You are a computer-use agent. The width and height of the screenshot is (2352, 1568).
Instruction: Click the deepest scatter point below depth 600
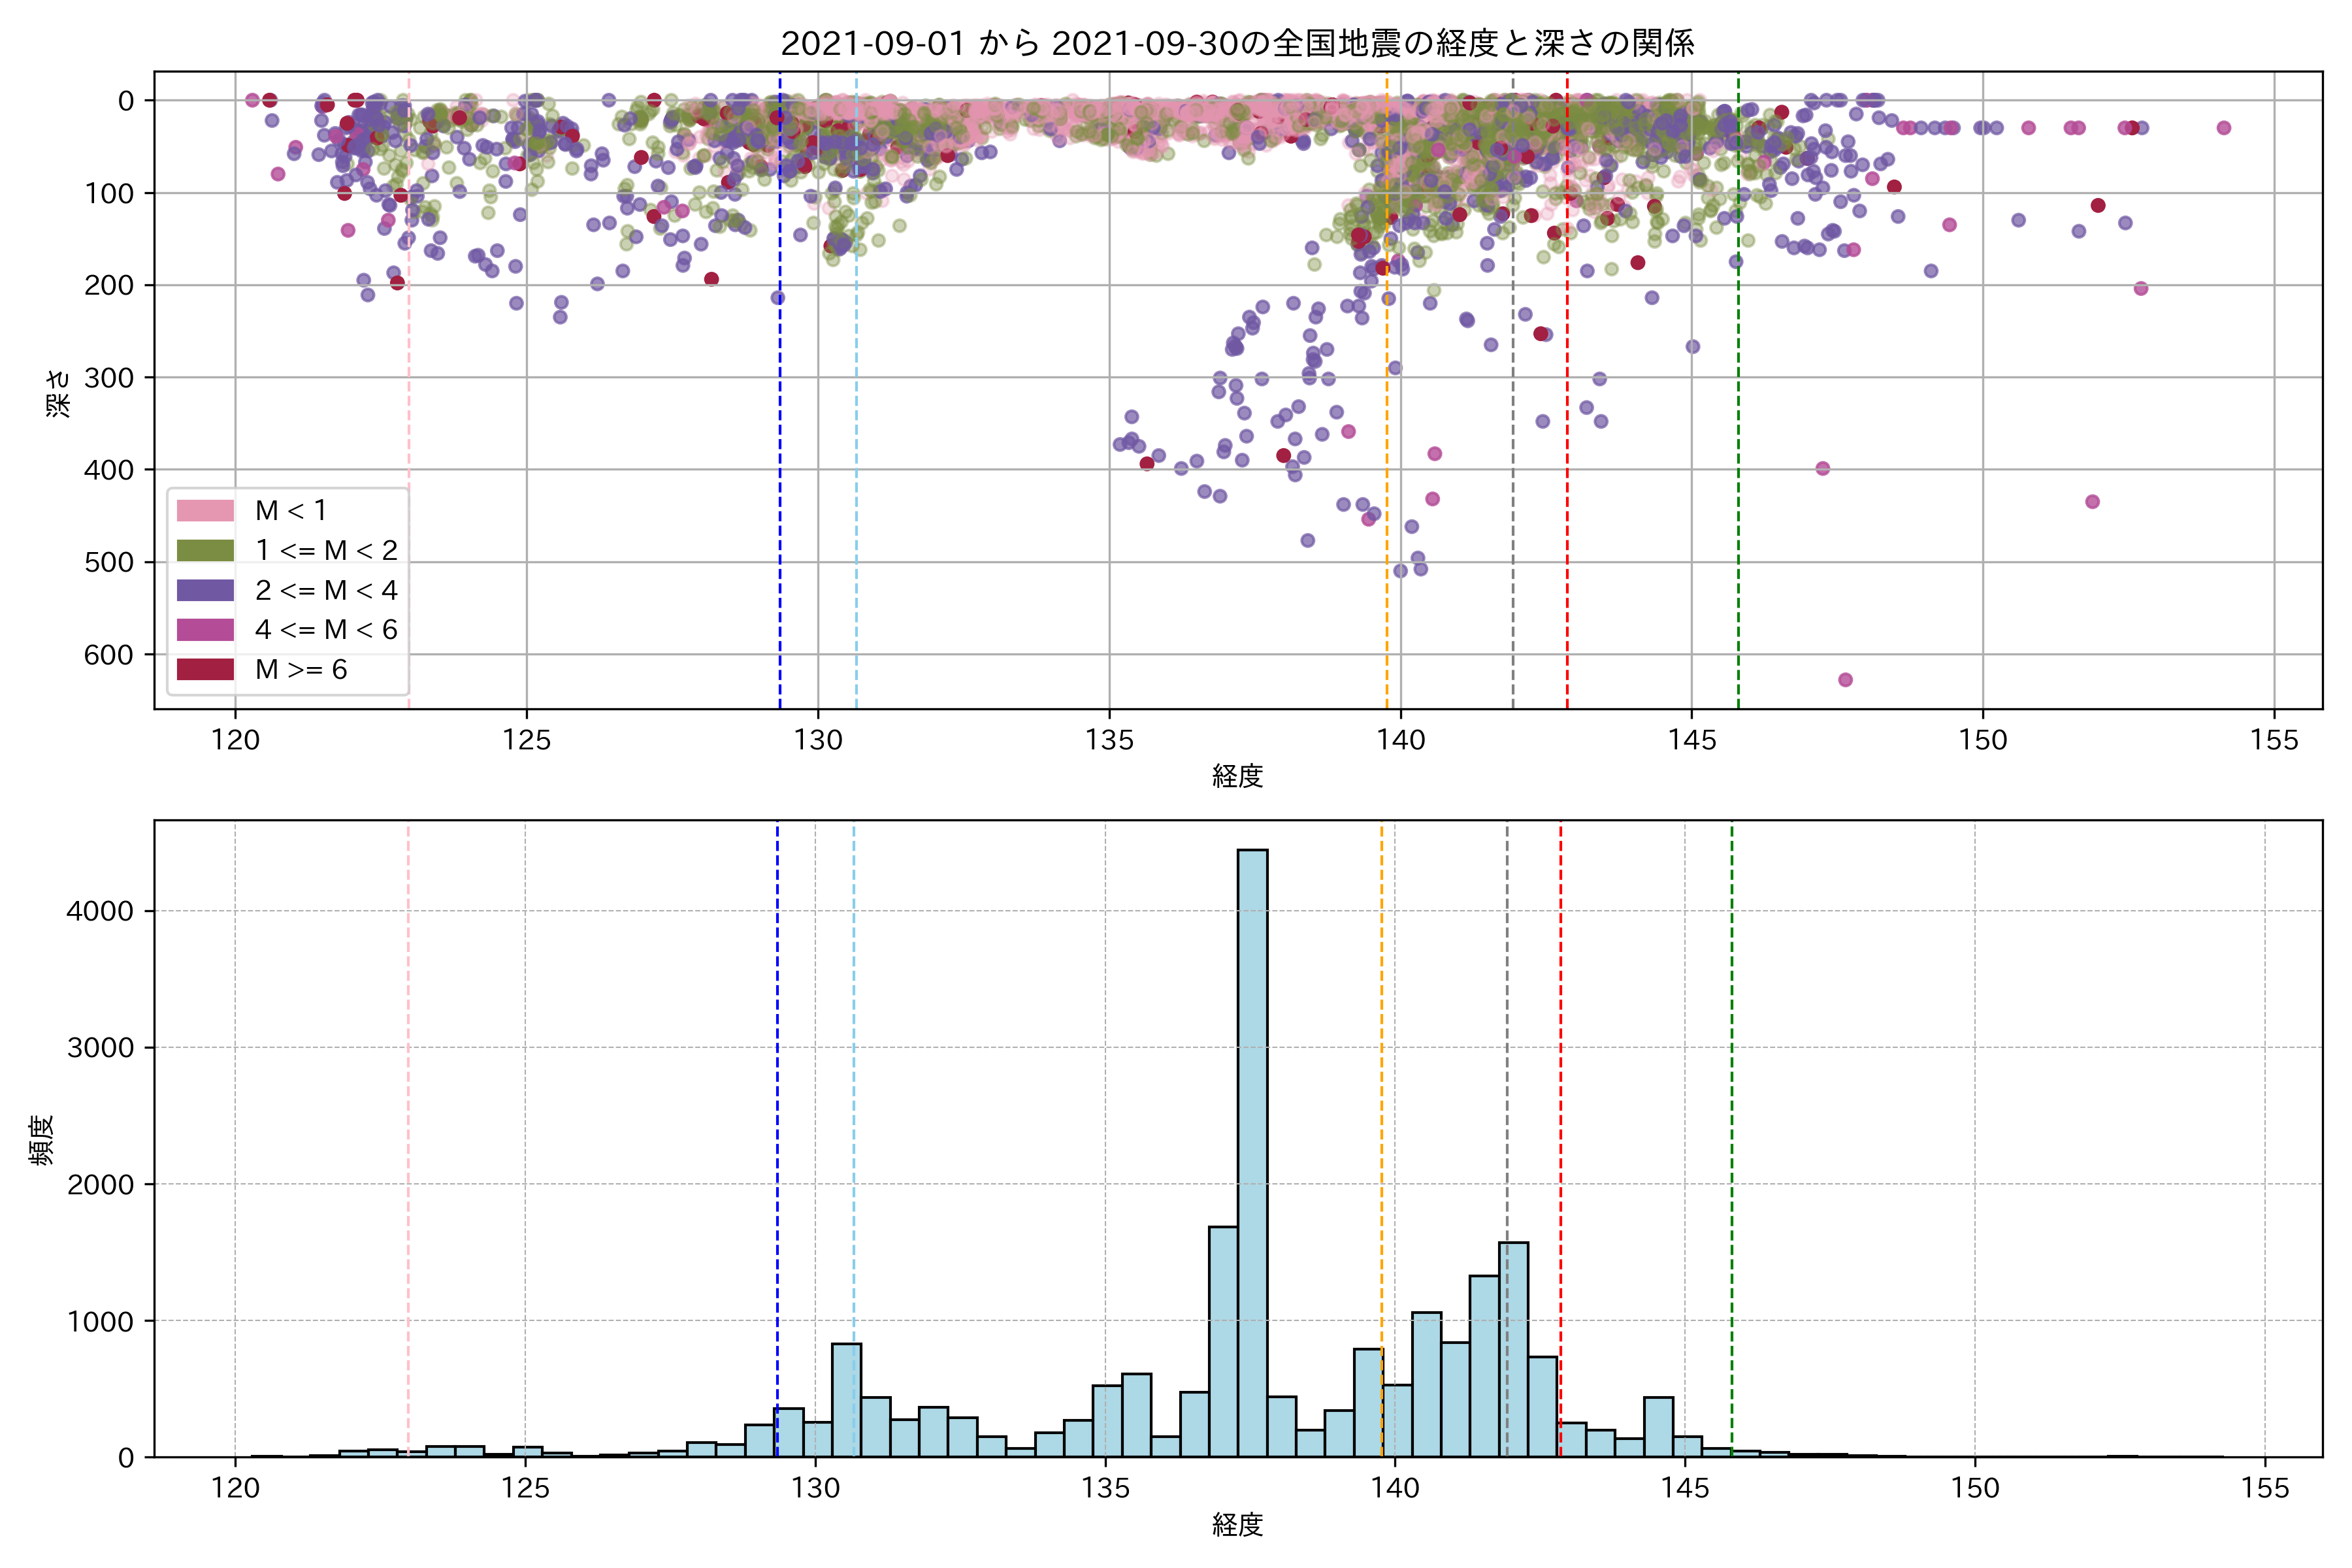click(x=1845, y=680)
